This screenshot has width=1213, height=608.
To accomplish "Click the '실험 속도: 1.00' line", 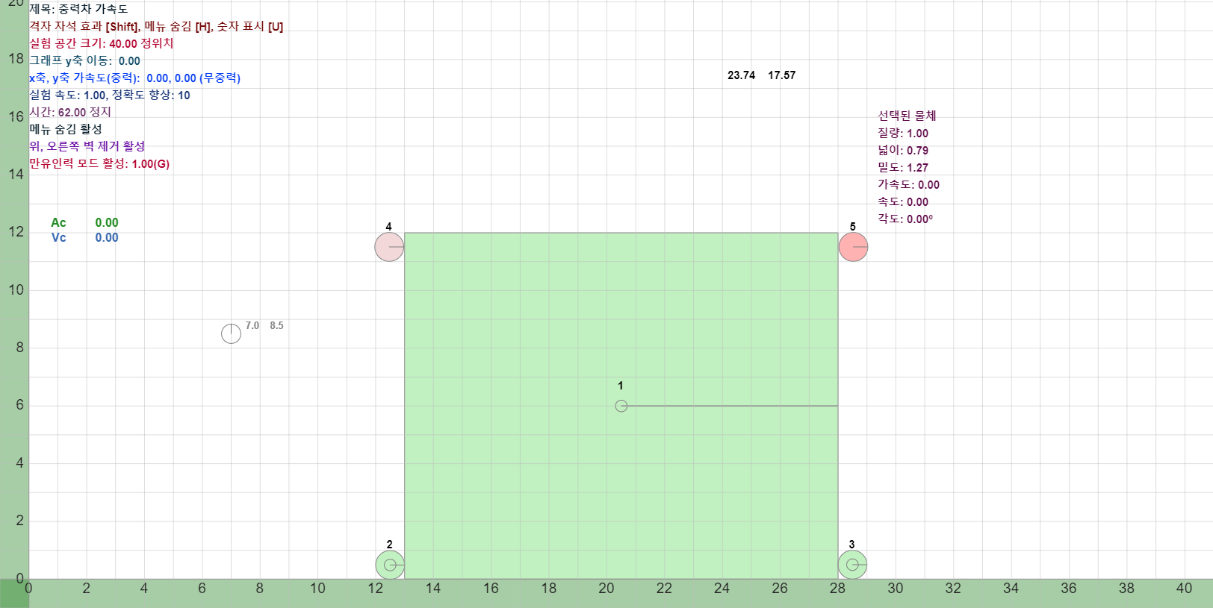I will (110, 95).
